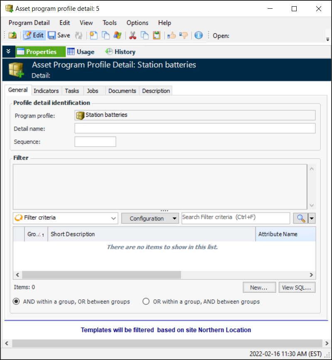Click the Search Filter criteria box
Screen dimensions: 332x360
coord(236,218)
